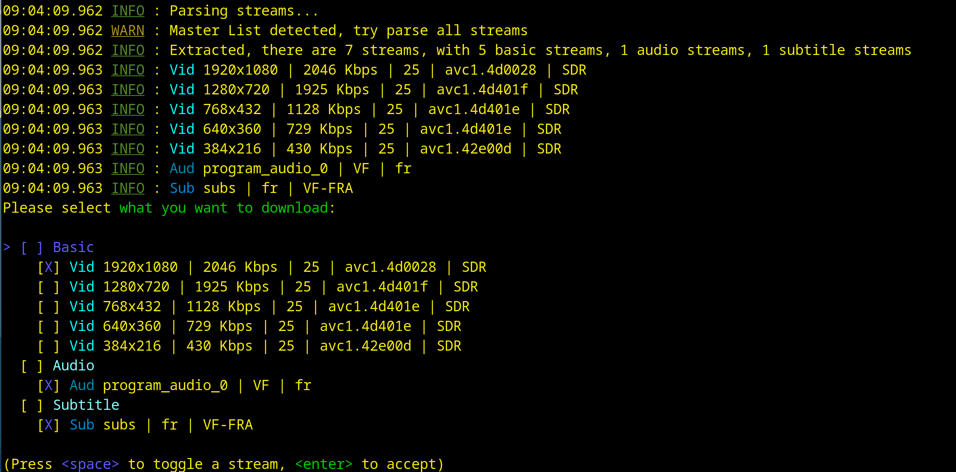Check the Vid 384x216 stream box
Screen dimensions: 956x472
pos(49,346)
